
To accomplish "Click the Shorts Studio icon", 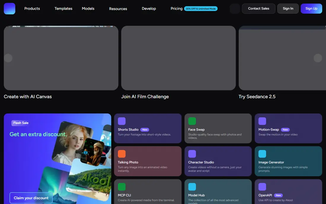I will pos(122,121).
